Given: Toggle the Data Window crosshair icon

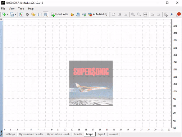Looking at the screenshot, I should click(x=27, y=15).
